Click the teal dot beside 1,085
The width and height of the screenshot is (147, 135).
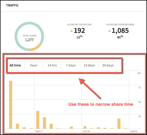click(x=109, y=31)
